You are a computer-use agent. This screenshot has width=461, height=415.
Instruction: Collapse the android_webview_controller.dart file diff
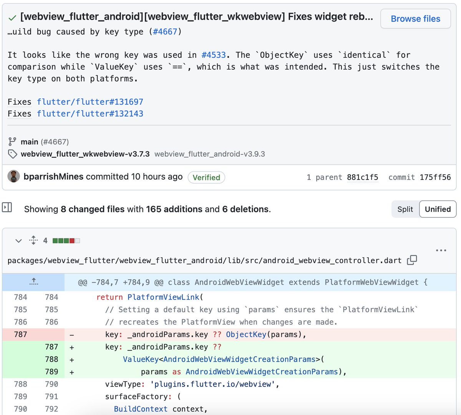18,241
